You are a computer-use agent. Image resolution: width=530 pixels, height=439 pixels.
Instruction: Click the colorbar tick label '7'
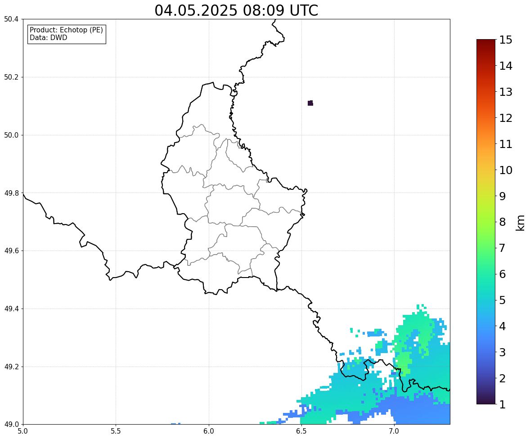(x=502, y=248)
